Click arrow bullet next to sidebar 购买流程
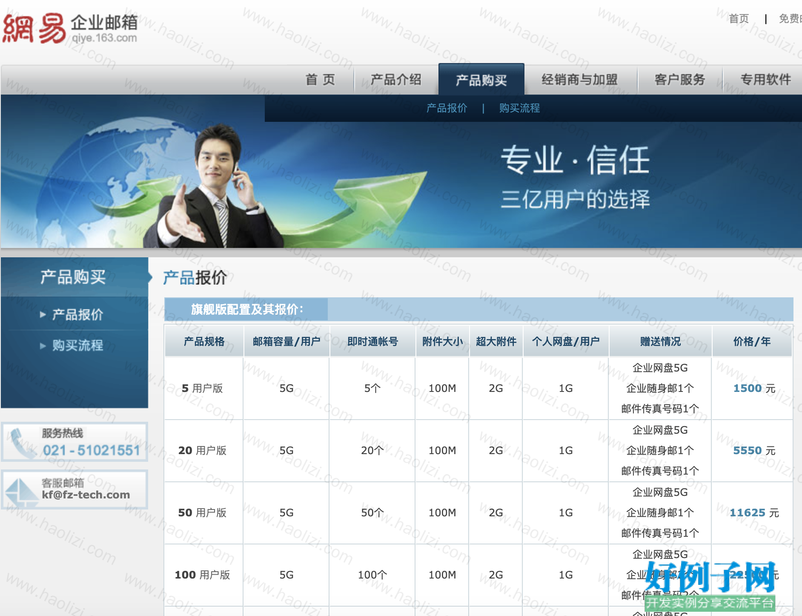The image size is (802, 616). click(x=43, y=345)
